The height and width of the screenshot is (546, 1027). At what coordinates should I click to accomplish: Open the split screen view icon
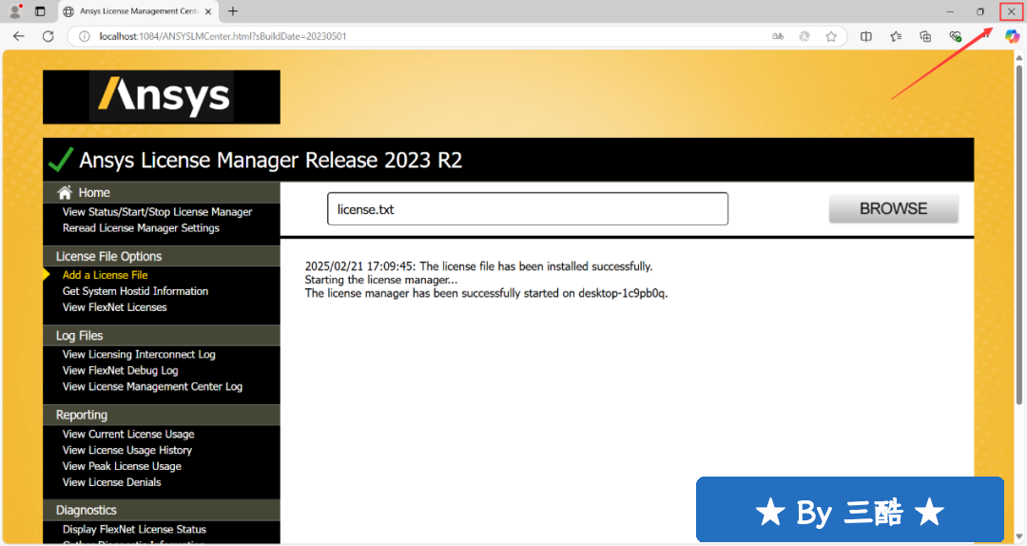click(x=866, y=37)
